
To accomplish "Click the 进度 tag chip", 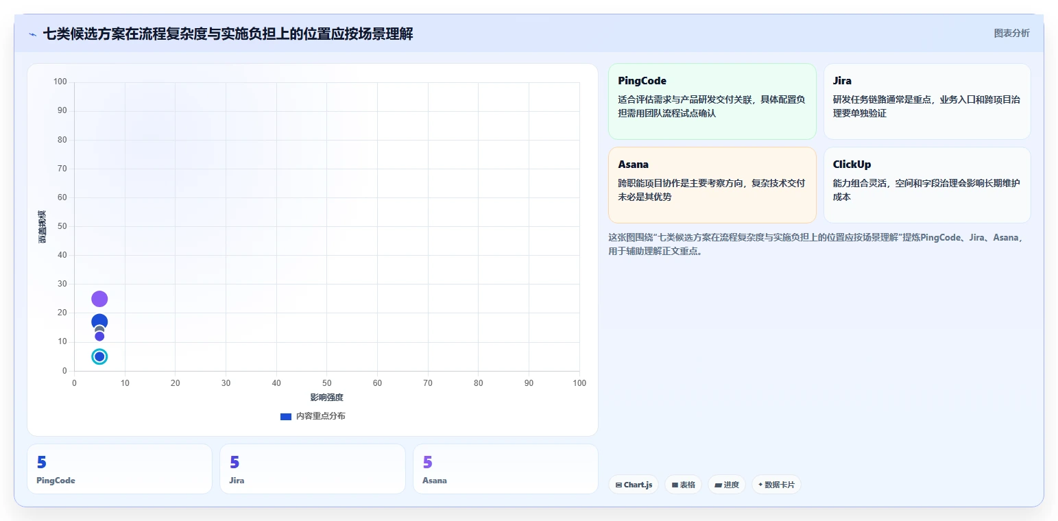I will pyautogui.click(x=726, y=485).
